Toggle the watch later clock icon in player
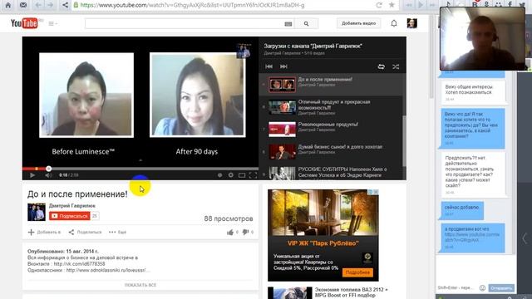 219,175
